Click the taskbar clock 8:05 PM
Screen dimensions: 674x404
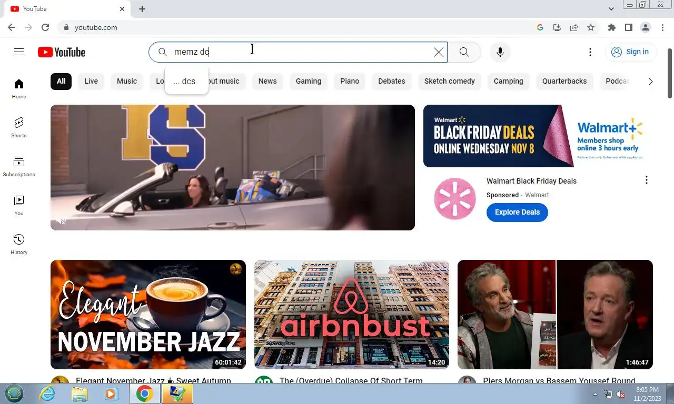tap(647, 390)
